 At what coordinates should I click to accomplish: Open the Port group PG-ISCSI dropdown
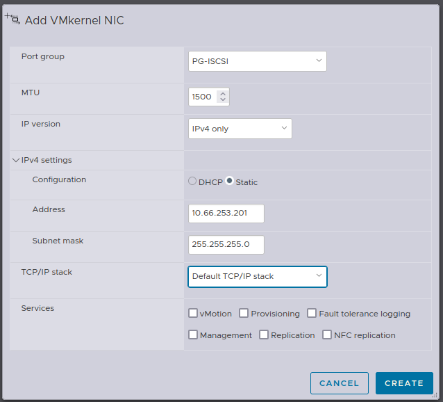[257, 61]
